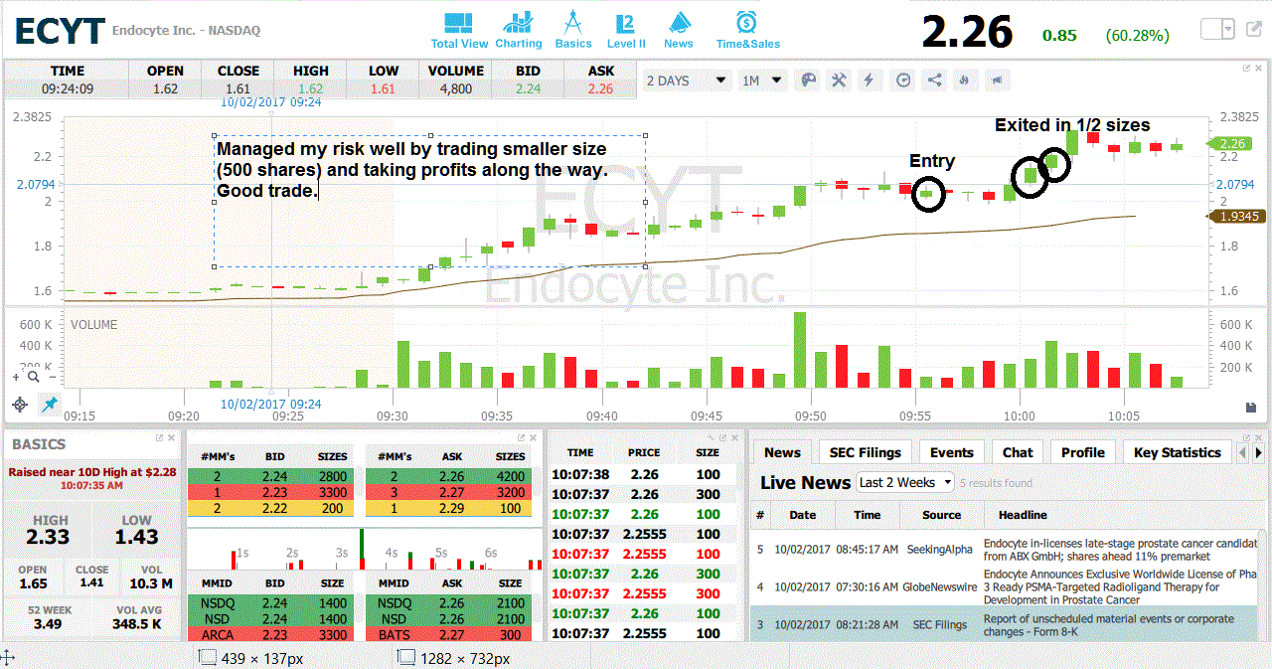The width and height of the screenshot is (1272, 669).
Task: Open the Level II window
Action: click(x=626, y=30)
